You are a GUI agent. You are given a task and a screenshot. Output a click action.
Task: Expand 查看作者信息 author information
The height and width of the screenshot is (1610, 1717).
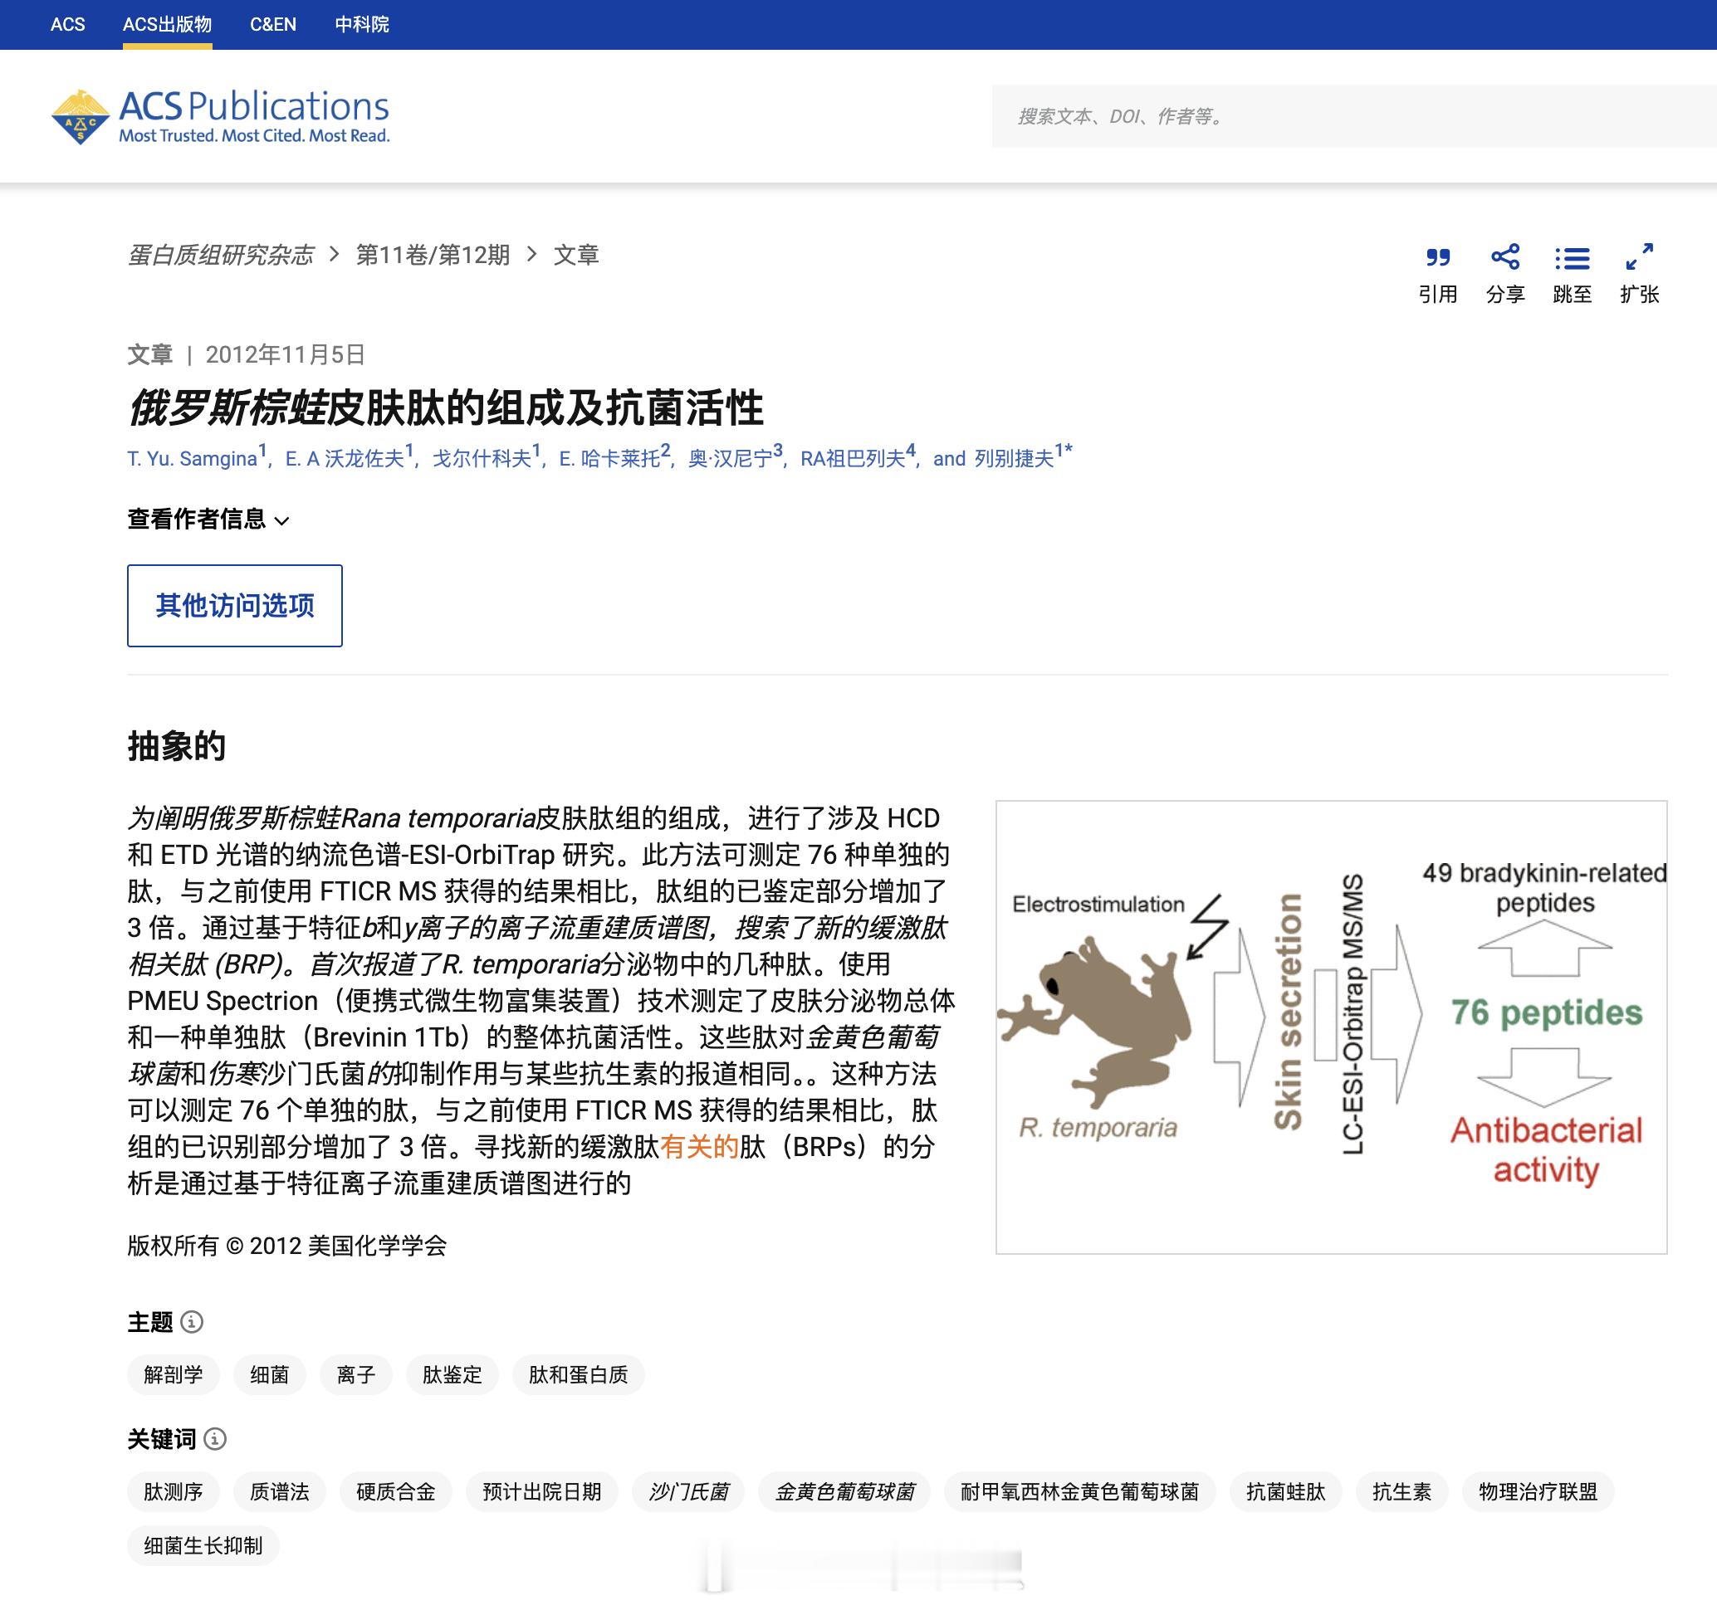point(208,520)
